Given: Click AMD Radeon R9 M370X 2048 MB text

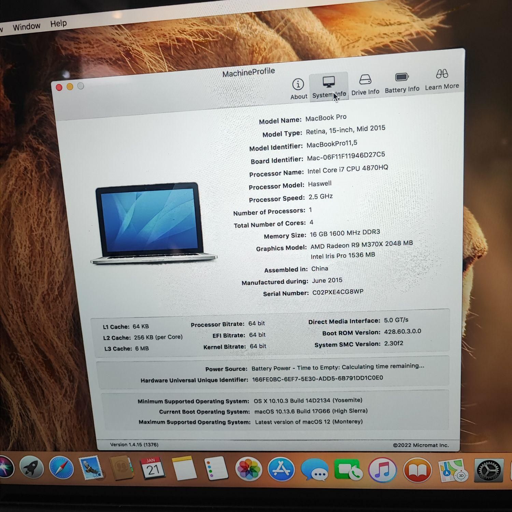Looking at the screenshot, I should click(x=361, y=245).
